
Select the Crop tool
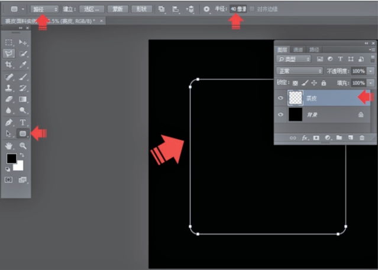click(9, 64)
